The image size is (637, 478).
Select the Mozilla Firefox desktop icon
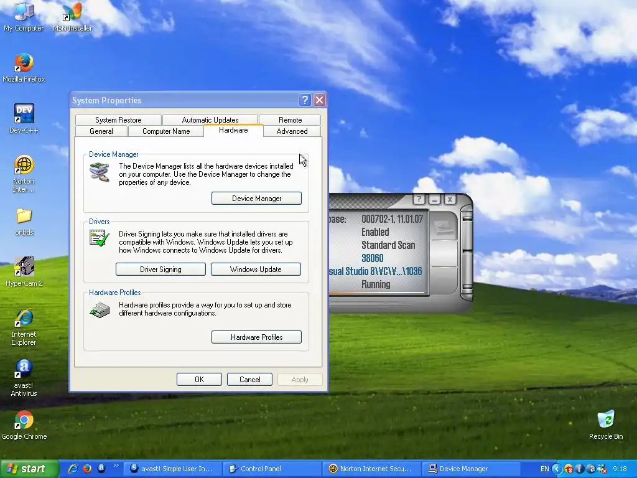(24, 68)
